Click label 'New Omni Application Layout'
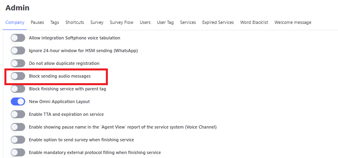Viewport: 338px width, 158px height. (59, 101)
